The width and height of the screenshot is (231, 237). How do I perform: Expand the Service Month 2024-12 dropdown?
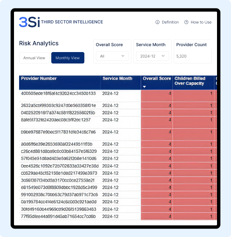tap(153, 56)
